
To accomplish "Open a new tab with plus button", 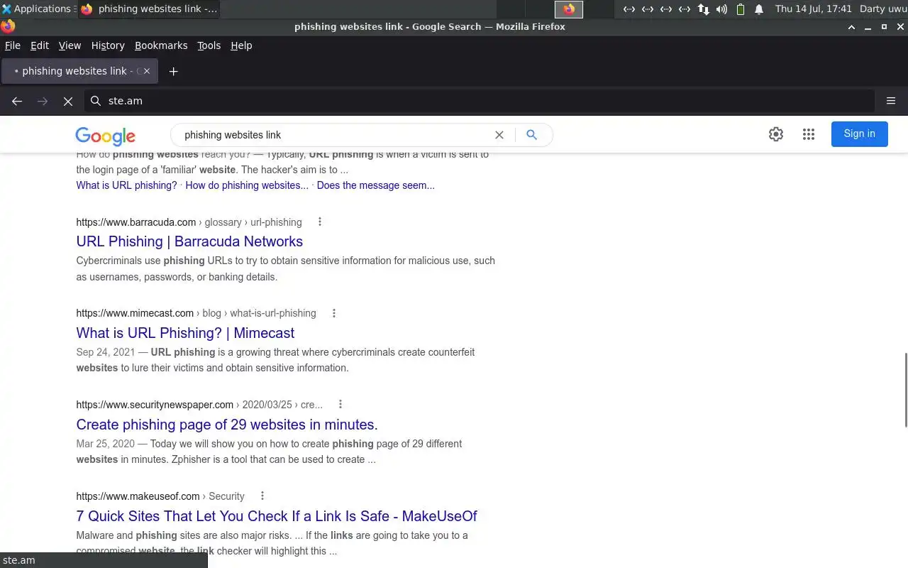I will (173, 71).
